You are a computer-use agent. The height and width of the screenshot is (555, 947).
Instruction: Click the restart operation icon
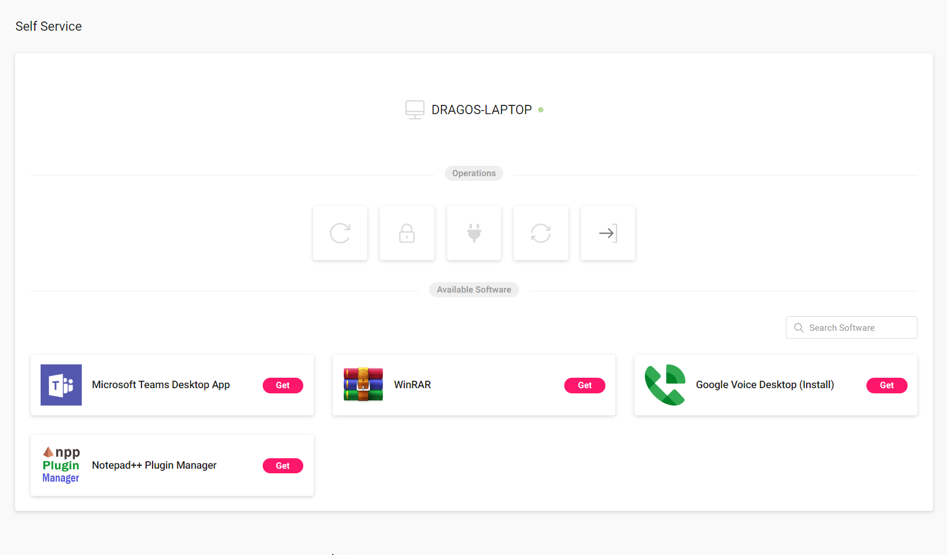click(340, 233)
